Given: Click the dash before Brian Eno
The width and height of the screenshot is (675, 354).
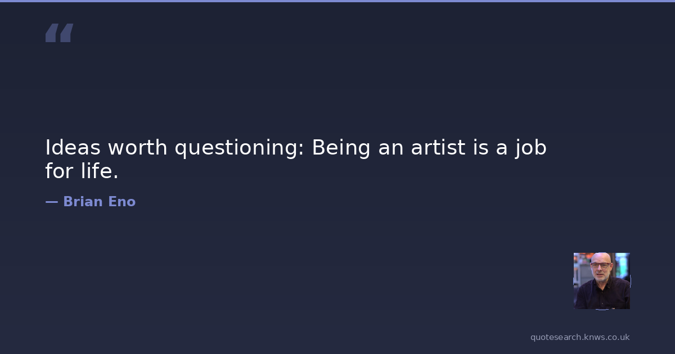Looking at the screenshot, I should point(51,202).
